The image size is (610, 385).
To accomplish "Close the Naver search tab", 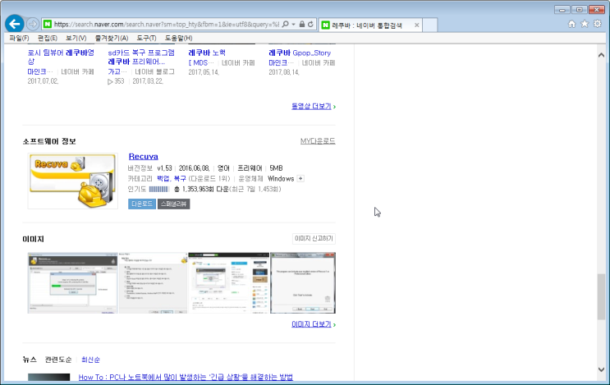I will click(416, 25).
